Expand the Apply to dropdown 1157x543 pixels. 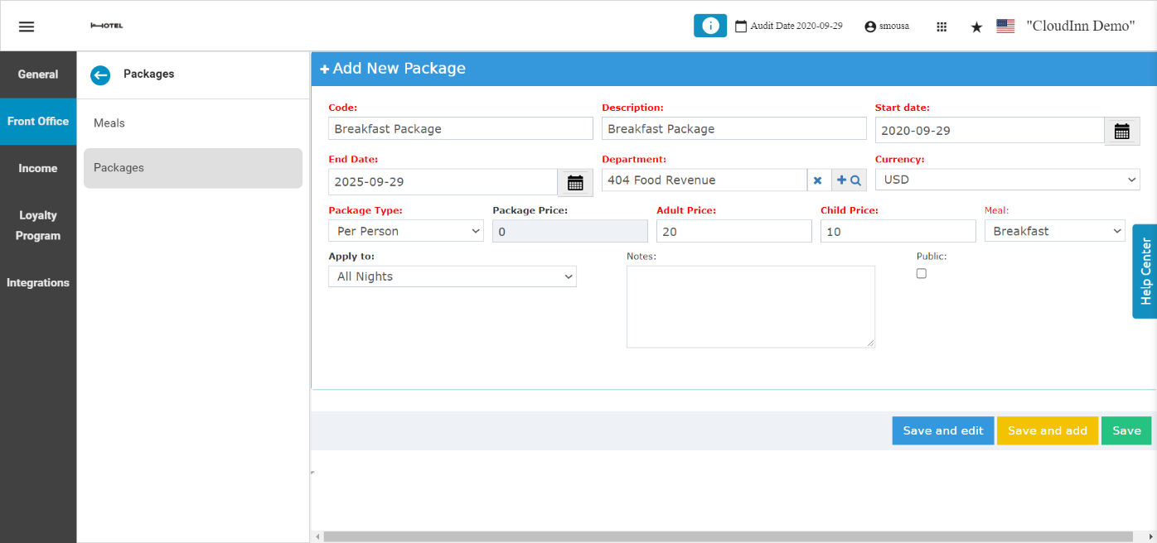453,276
